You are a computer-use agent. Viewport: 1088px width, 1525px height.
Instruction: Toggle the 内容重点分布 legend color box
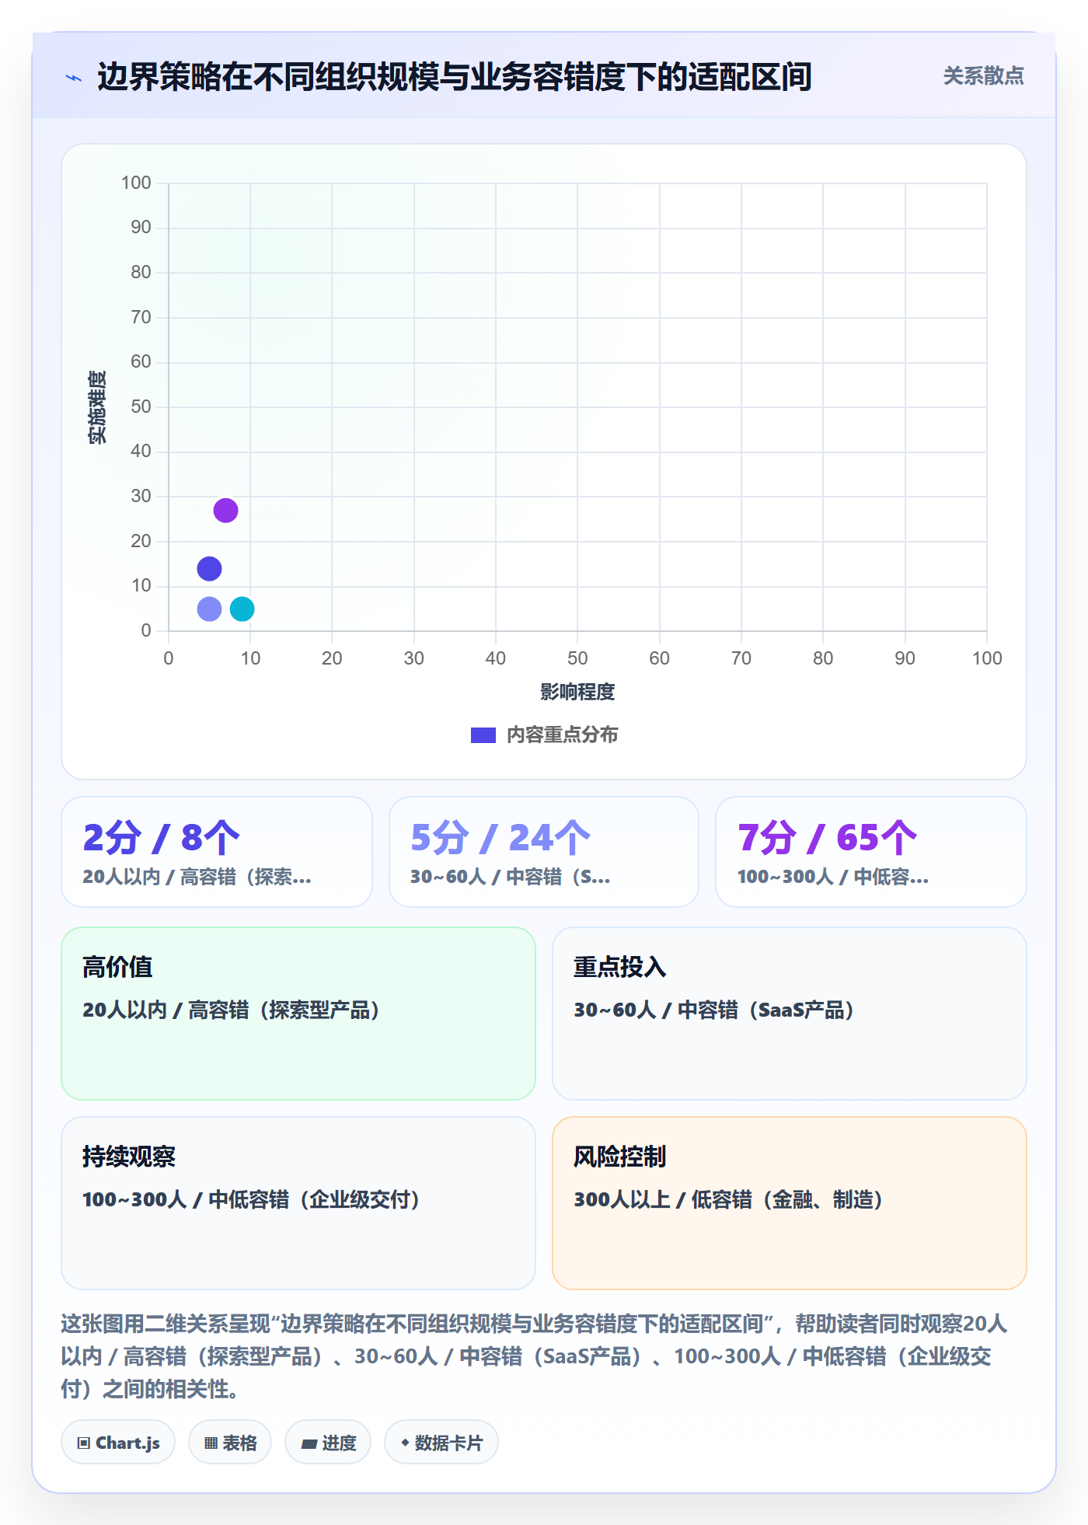tap(483, 735)
